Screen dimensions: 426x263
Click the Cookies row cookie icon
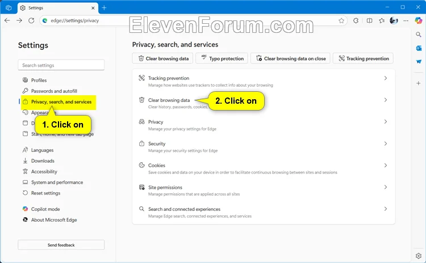click(141, 165)
